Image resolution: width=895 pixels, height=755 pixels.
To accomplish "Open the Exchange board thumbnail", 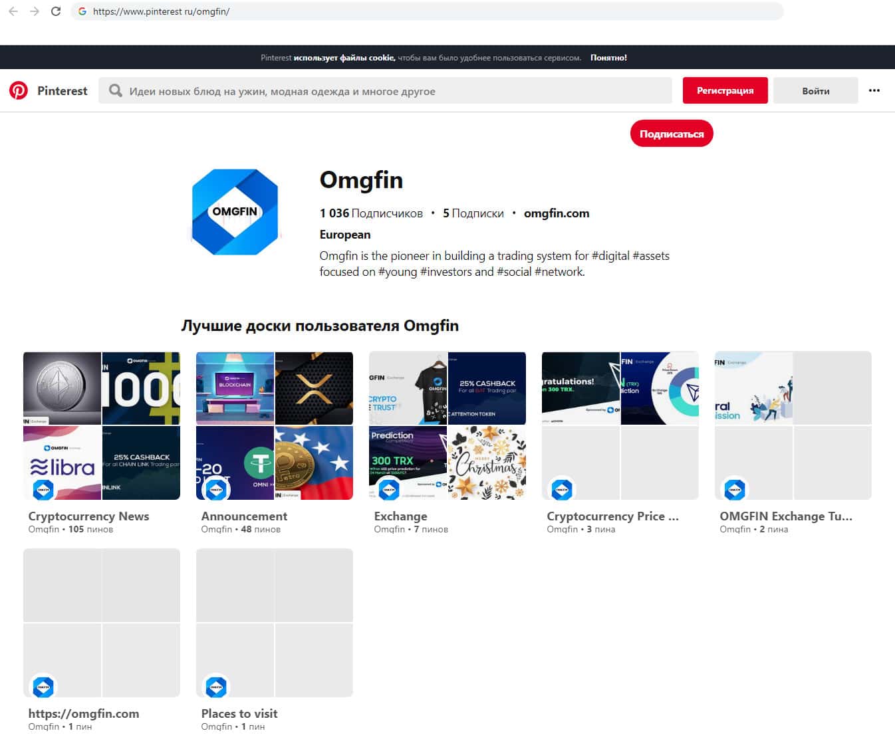I will point(447,425).
